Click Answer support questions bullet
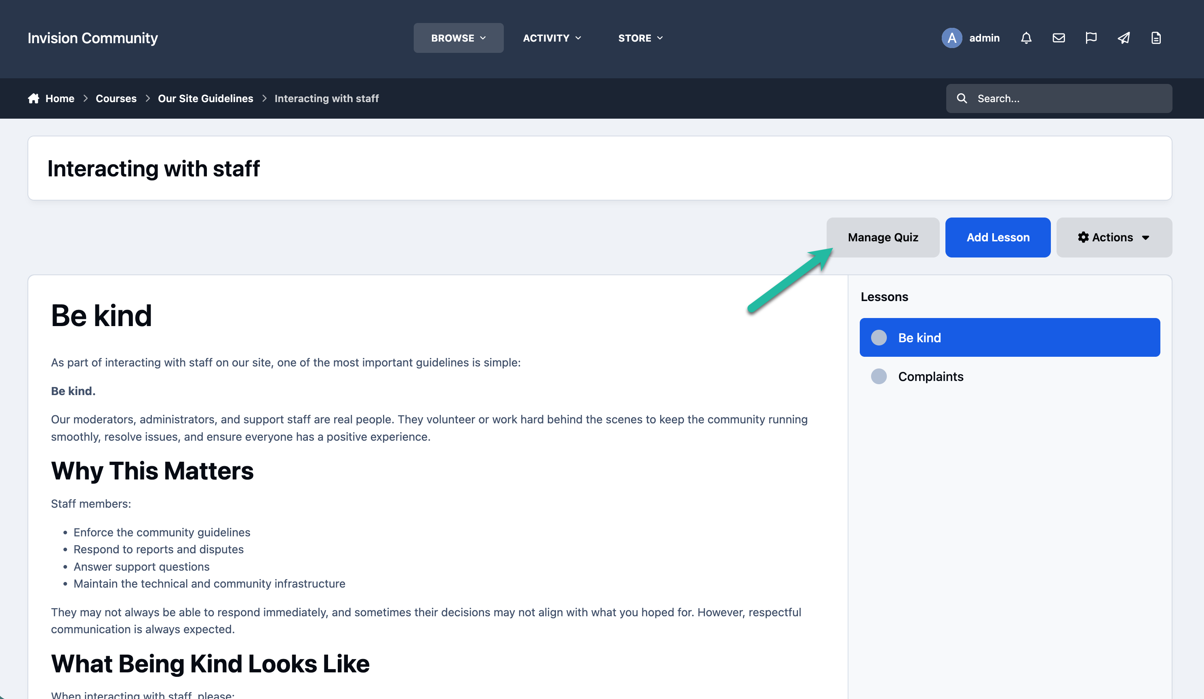This screenshot has width=1204, height=699. click(x=141, y=566)
